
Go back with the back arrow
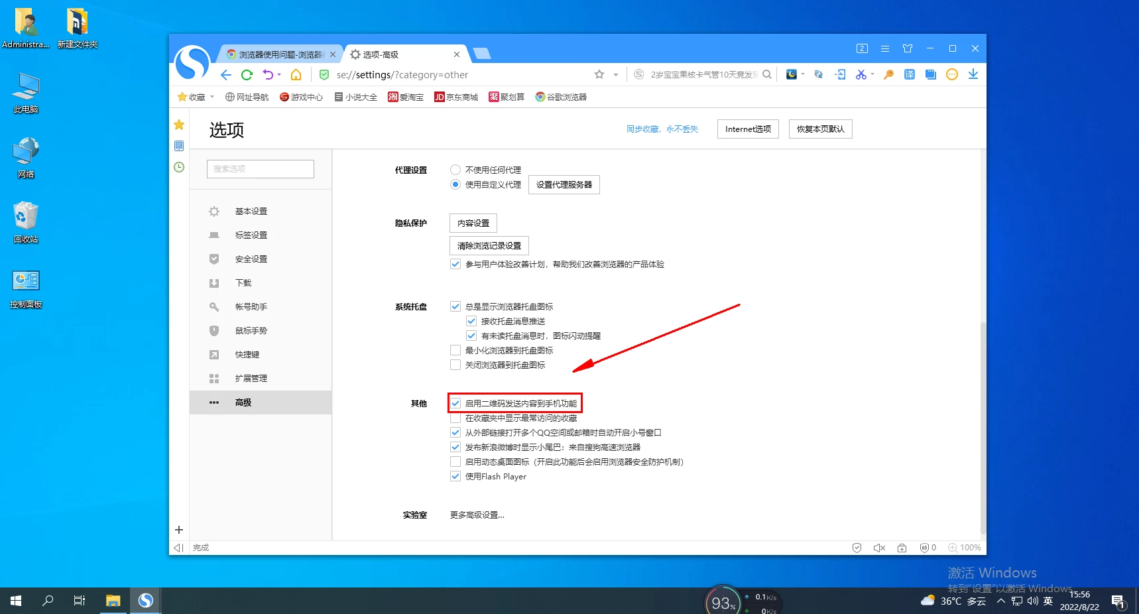pyautogui.click(x=225, y=75)
